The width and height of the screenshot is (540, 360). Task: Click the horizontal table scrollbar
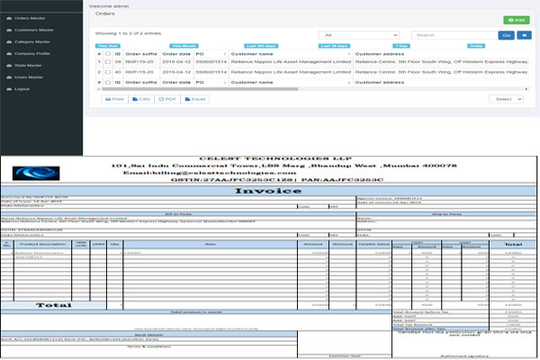pyautogui.click(x=200, y=89)
